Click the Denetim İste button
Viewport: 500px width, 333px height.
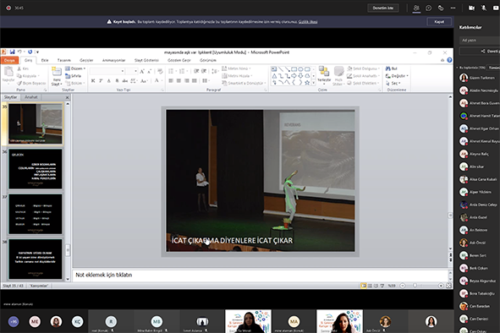pyautogui.click(x=383, y=8)
